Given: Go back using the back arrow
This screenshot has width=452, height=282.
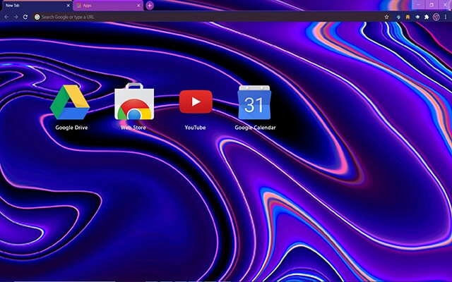Looking at the screenshot, I should (x=6, y=17).
